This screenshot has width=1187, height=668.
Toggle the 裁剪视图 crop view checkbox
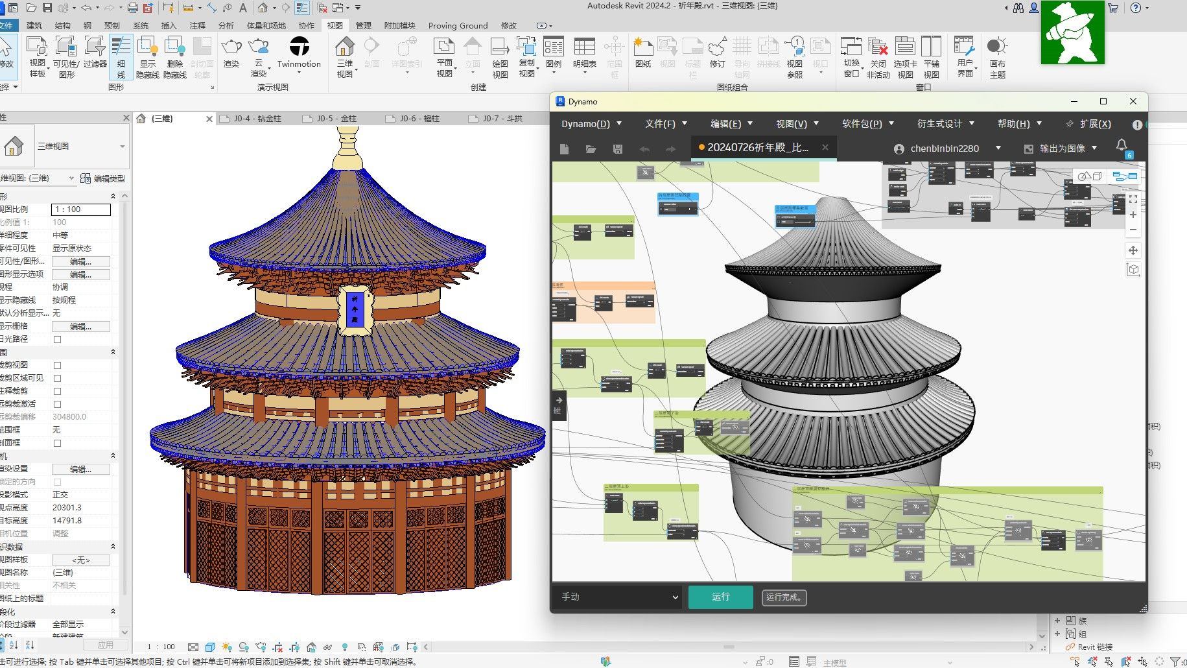57,365
